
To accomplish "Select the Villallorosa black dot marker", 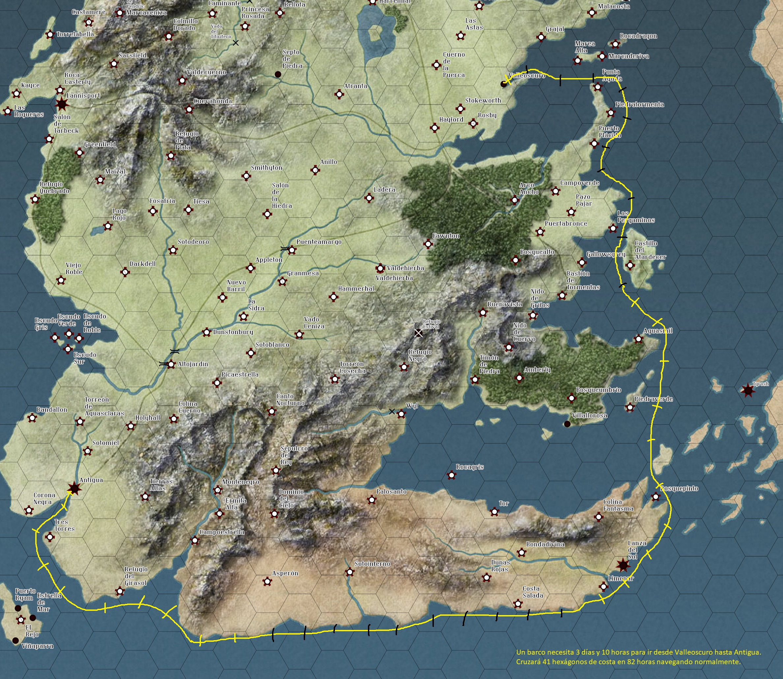I will 567,424.
